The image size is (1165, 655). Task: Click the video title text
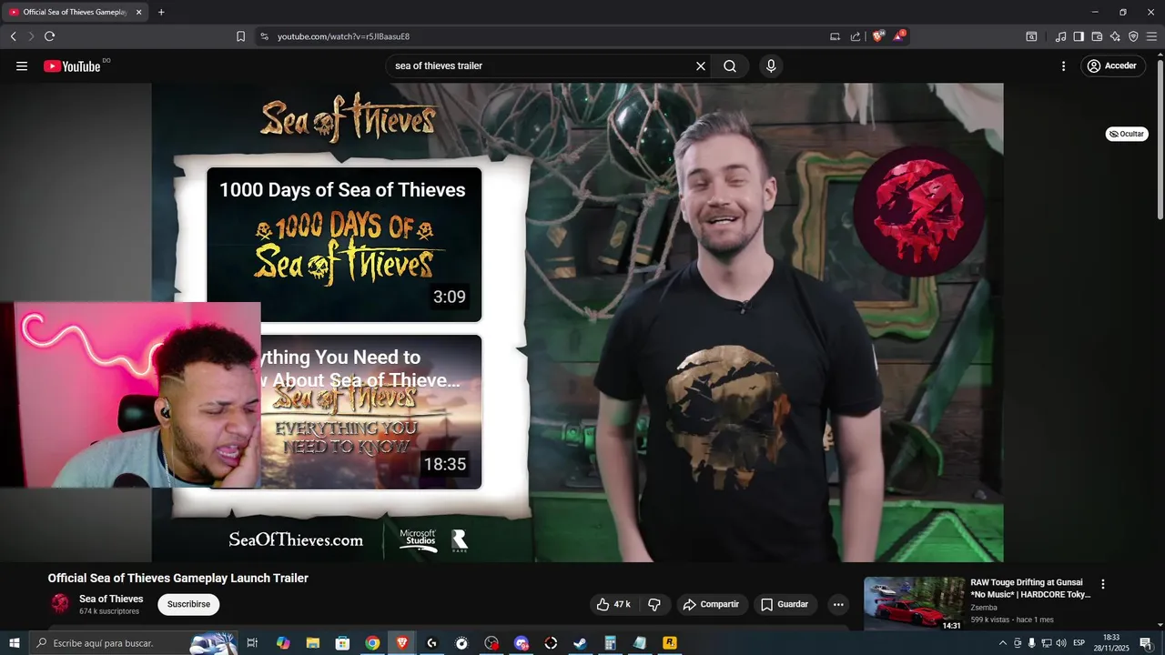178,578
